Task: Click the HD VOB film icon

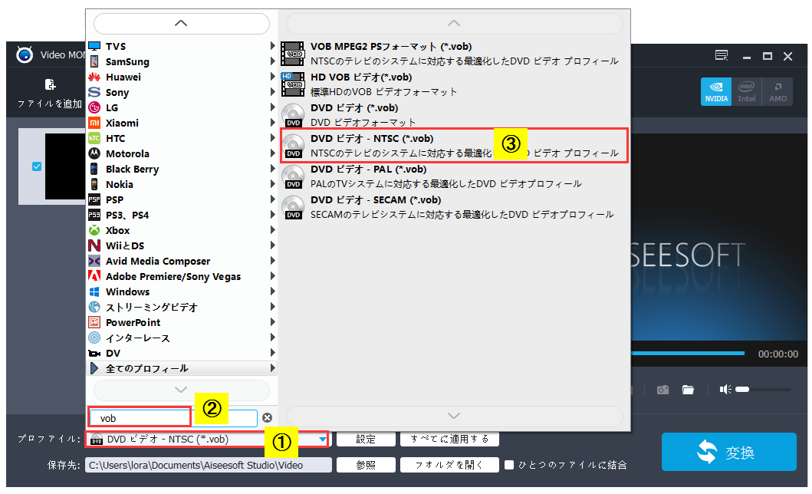Action: [x=293, y=84]
